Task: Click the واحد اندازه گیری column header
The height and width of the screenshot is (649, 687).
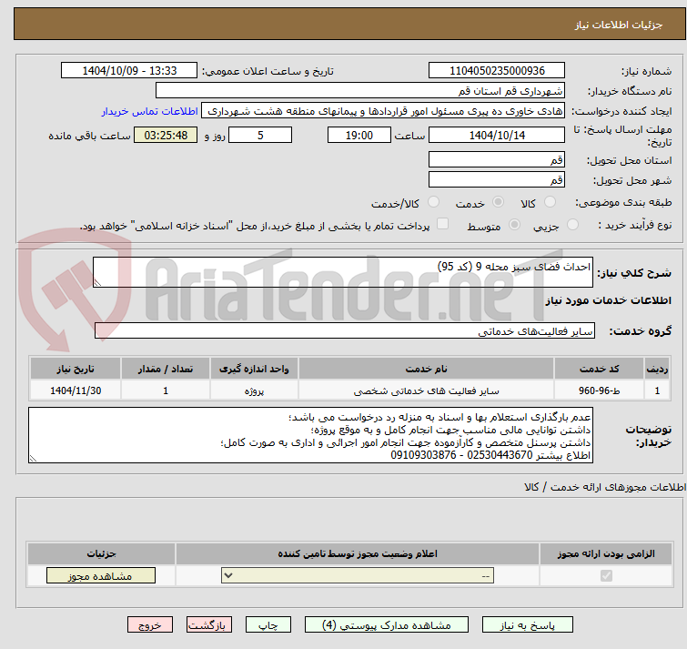Action: 254,369
